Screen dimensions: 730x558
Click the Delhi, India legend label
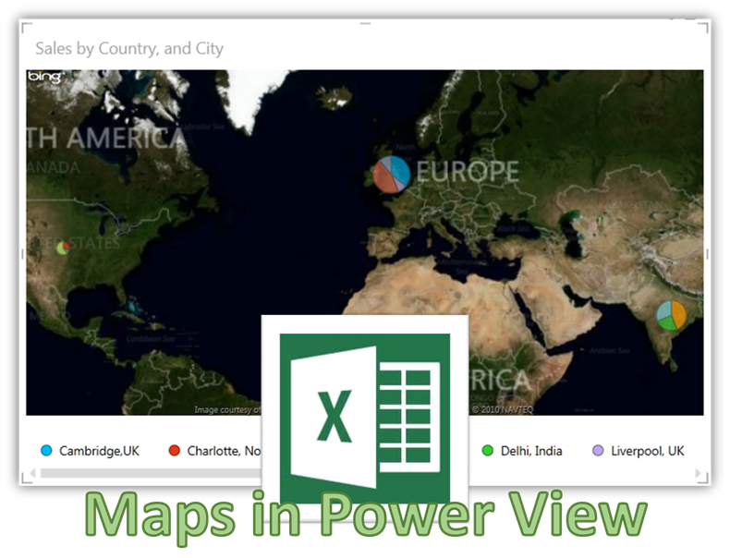[x=531, y=451]
